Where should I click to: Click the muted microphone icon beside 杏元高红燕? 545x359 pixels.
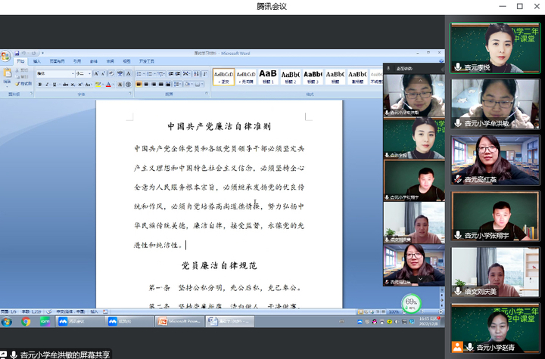click(x=458, y=179)
